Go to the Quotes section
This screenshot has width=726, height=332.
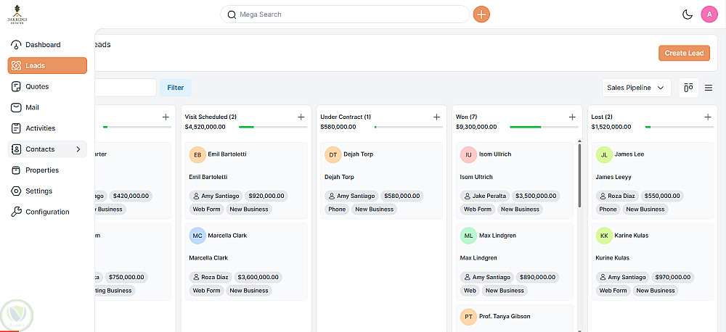(37, 86)
